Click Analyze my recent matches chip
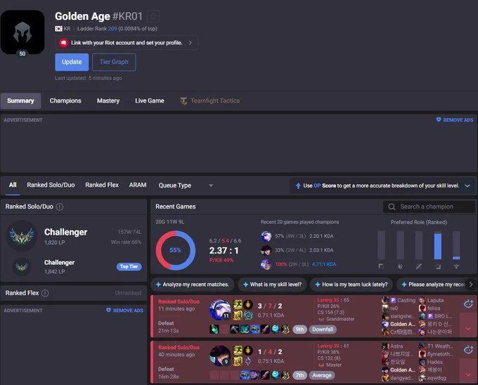This screenshot has height=385, width=478. (193, 285)
